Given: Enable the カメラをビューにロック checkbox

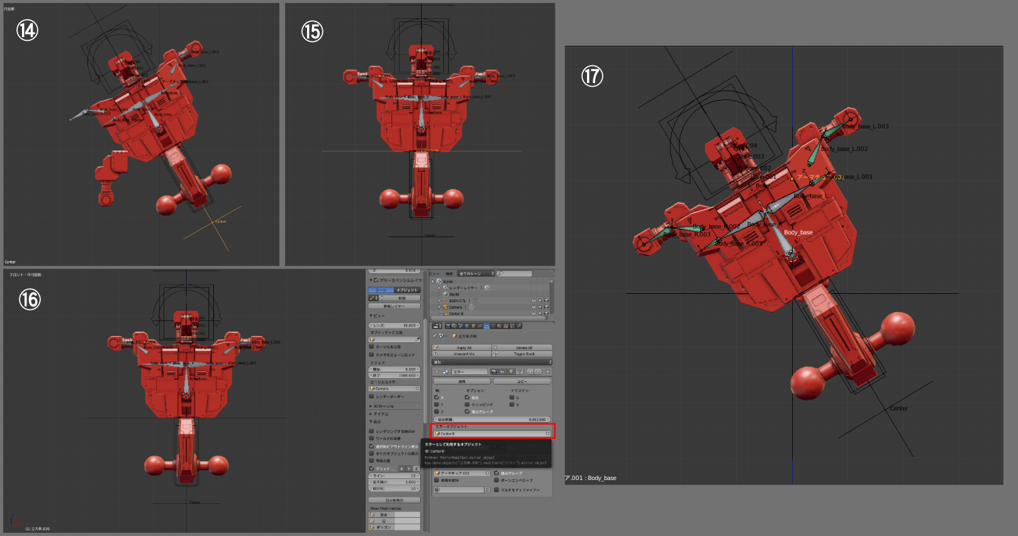Looking at the screenshot, I should pyautogui.click(x=371, y=355).
